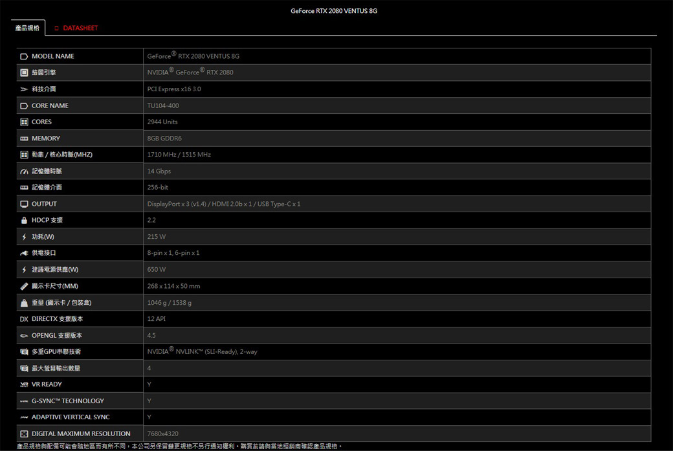Select the 產品規格 tab
This screenshot has width=673, height=451.
coord(27,28)
